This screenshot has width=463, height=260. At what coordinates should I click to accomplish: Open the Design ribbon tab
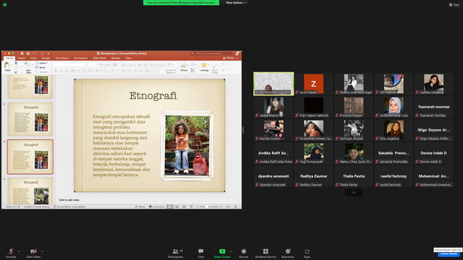click(x=46, y=58)
